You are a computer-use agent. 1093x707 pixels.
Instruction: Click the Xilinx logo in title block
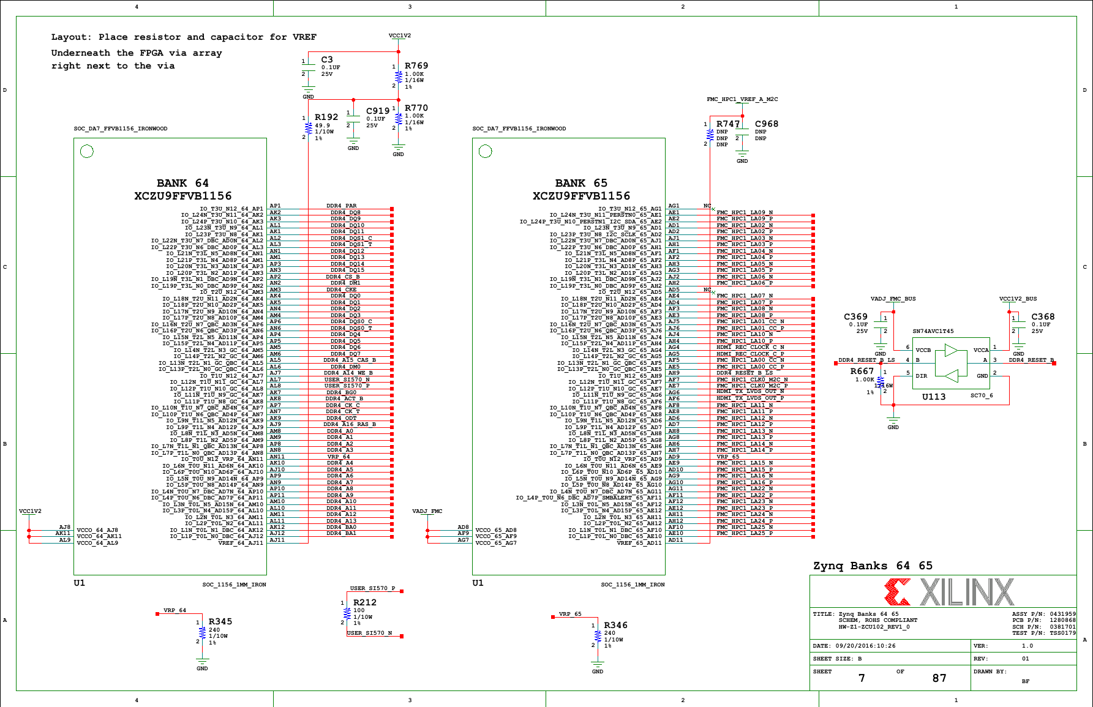[949, 593]
